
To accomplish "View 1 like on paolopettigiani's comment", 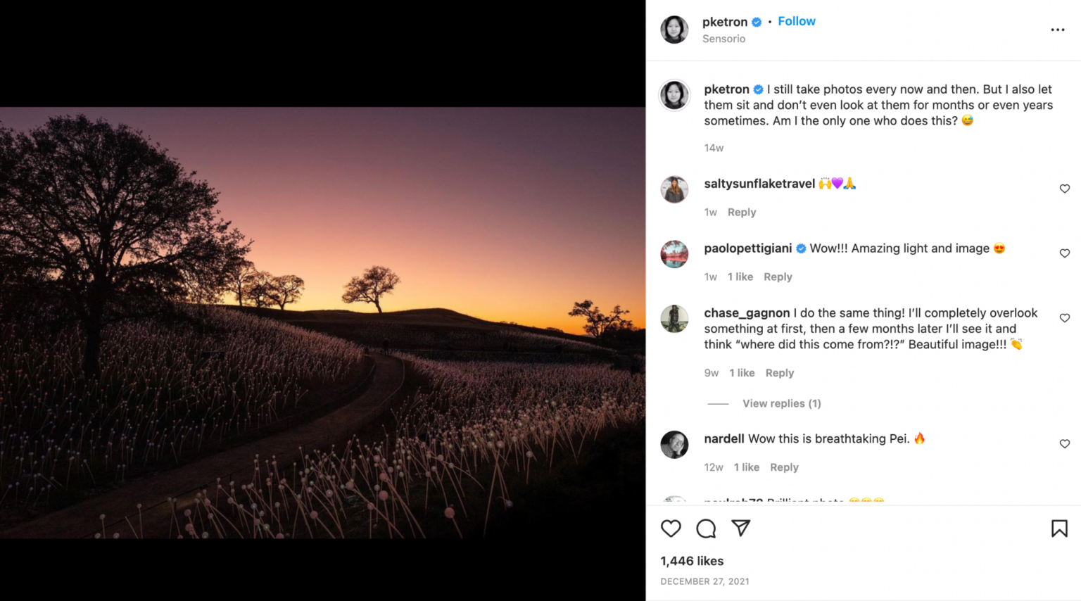I will [x=740, y=277].
